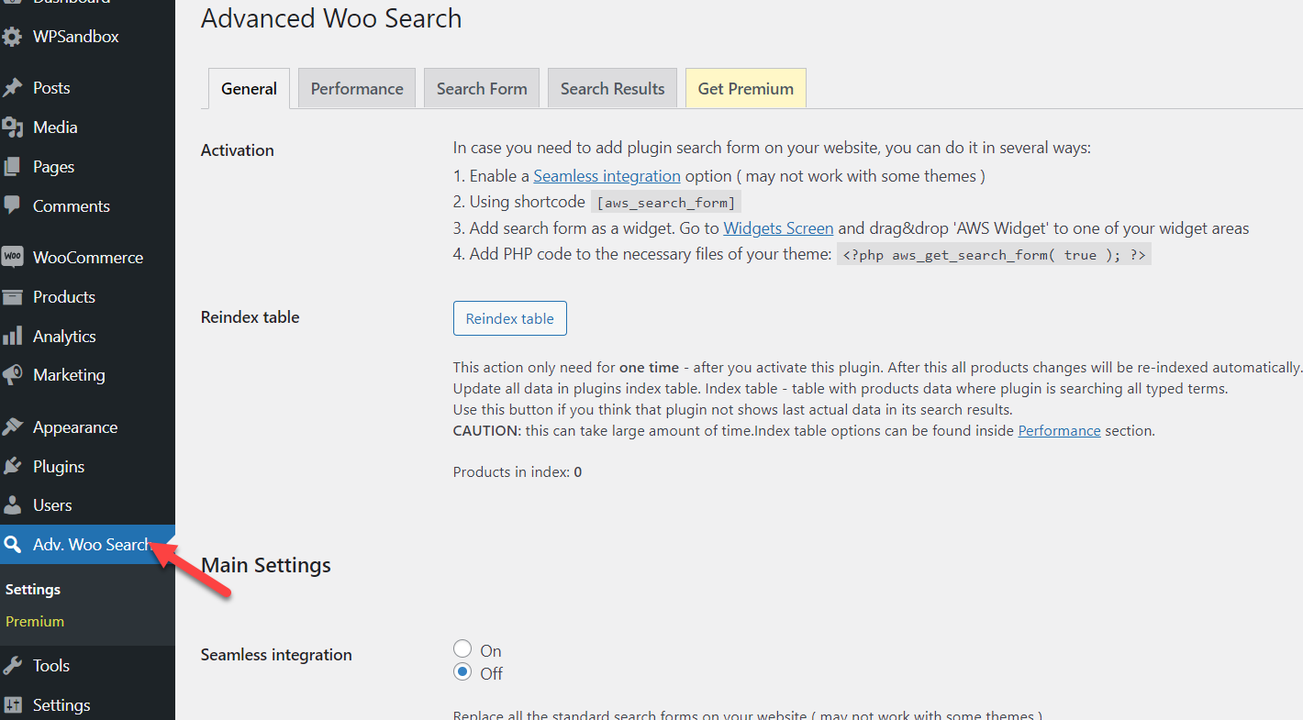Open the WooCommerce menu
Image resolution: width=1303 pixels, height=720 pixels.
[x=87, y=258]
